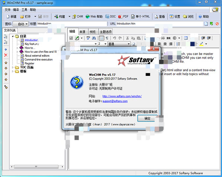Redo the last edit
Image resolution: width=222 pixels, height=177 pixels.
coord(120,38)
